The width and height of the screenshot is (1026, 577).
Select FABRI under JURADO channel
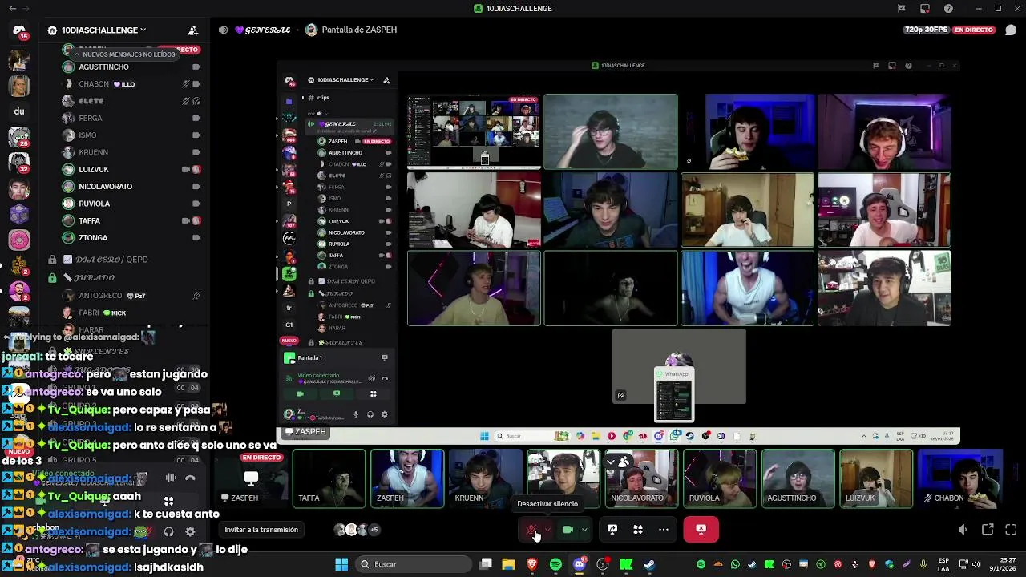[x=131, y=313]
